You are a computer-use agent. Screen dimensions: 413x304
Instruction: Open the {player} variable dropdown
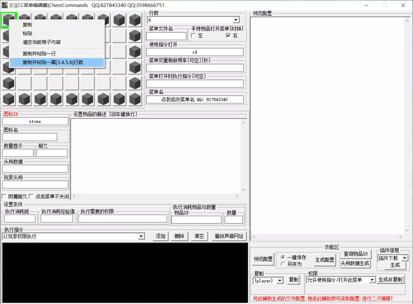point(280,281)
